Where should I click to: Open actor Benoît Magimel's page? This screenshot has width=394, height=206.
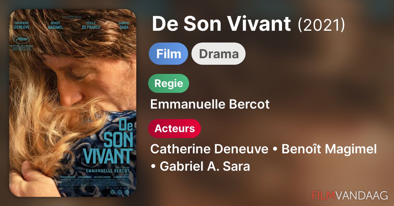pos(329,149)
